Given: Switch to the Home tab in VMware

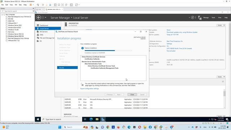Looking at the screenshot, I should coord(40,9).
